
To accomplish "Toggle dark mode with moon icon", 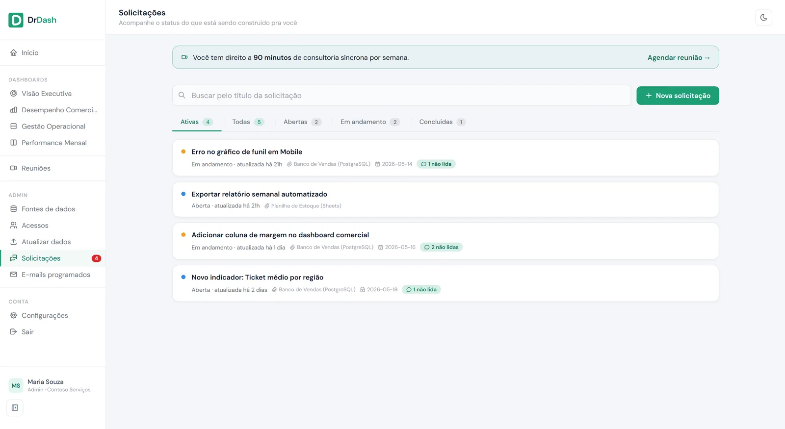I will point(763,18).
